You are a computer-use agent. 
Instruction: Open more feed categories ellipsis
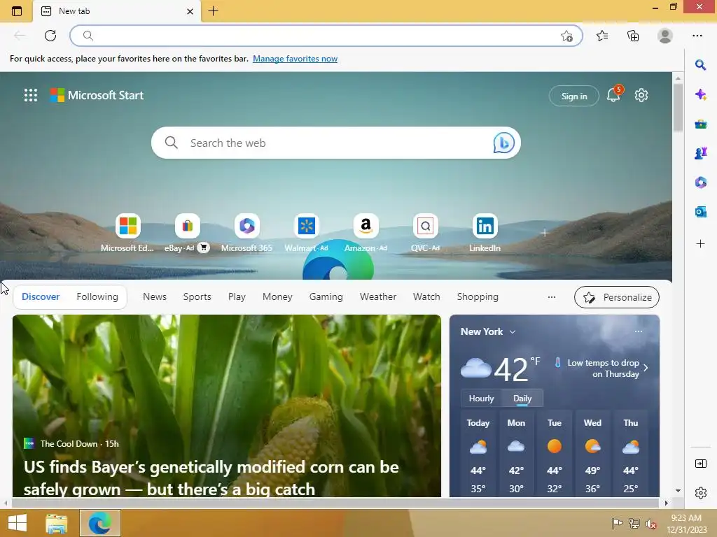[x=552, y=296]
